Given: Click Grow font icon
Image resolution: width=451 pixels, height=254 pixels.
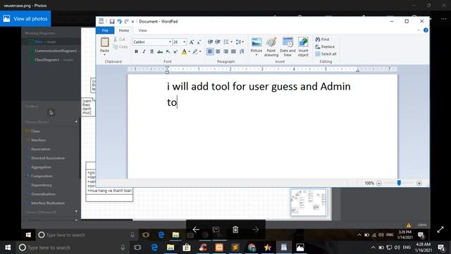Looking at the screenshot, I should pos(191,42).
